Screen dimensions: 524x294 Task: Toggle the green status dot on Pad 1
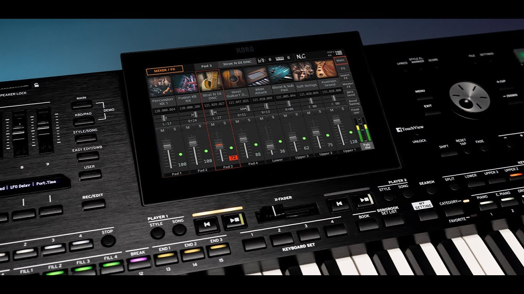[x=180, y=154]
